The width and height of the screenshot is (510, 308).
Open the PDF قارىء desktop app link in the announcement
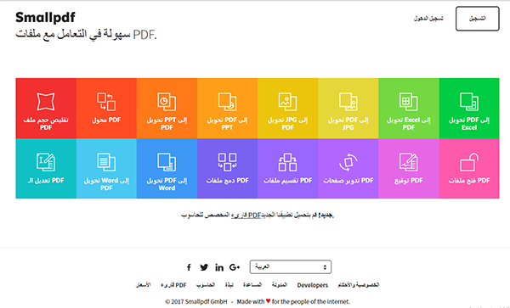click(246, 215)
